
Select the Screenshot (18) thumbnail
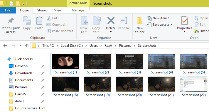pos(65,84)
